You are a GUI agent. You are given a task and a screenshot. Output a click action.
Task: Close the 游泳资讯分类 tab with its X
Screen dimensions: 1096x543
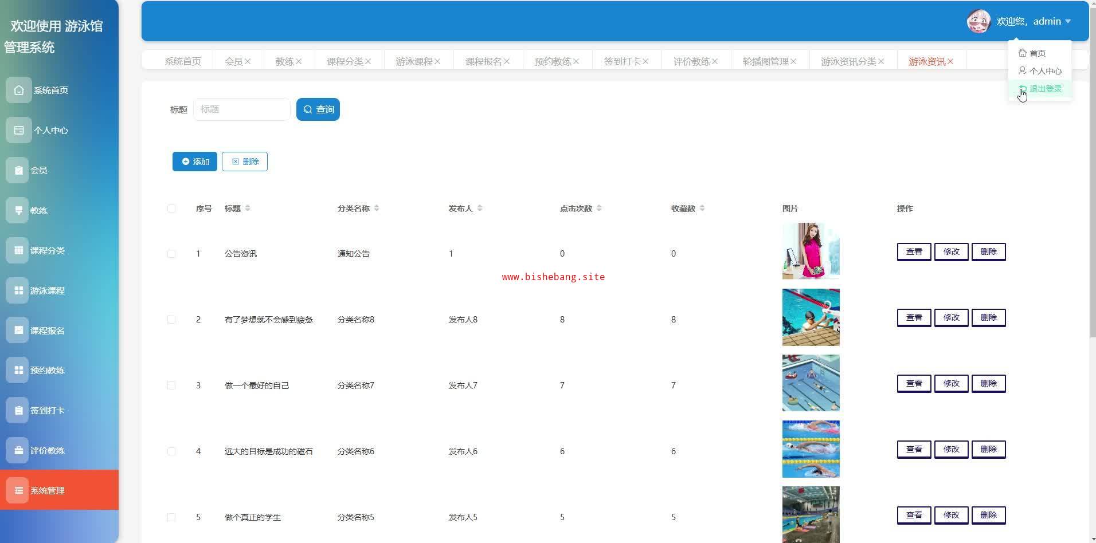click(x=881, y=61)
